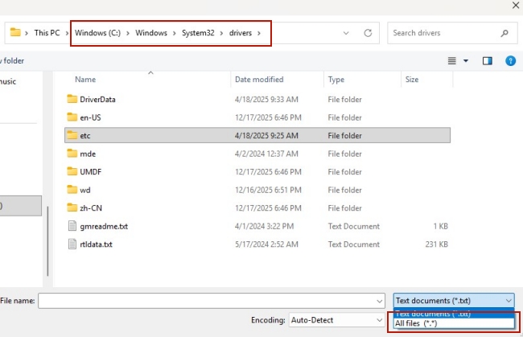Sort by the Date modified column
This screenshot has width=523, height=337.
[259, 80]
